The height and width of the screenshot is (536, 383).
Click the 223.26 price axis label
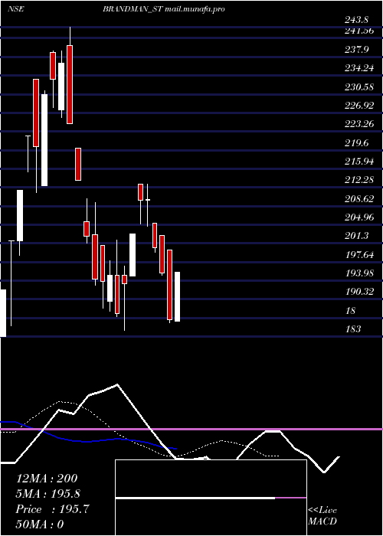[x=359, y=124]
